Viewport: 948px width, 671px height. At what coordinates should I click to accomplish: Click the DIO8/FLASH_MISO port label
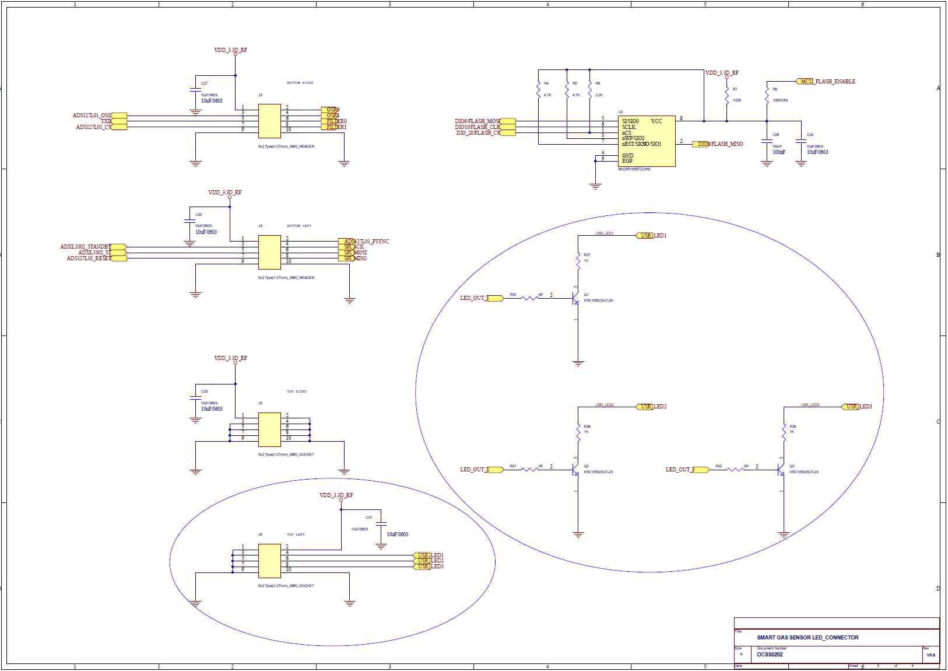point(718,144)
